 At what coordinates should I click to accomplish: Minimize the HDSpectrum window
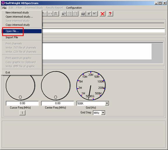click(156, 3)
